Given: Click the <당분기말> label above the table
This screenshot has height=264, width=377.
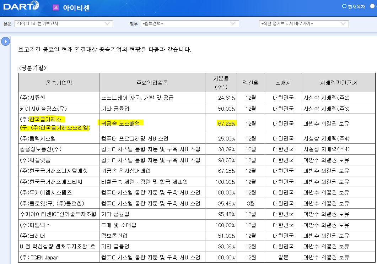Looking at the screenshot, I should coord(32,67).
